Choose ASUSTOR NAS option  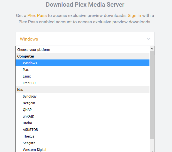30,130
